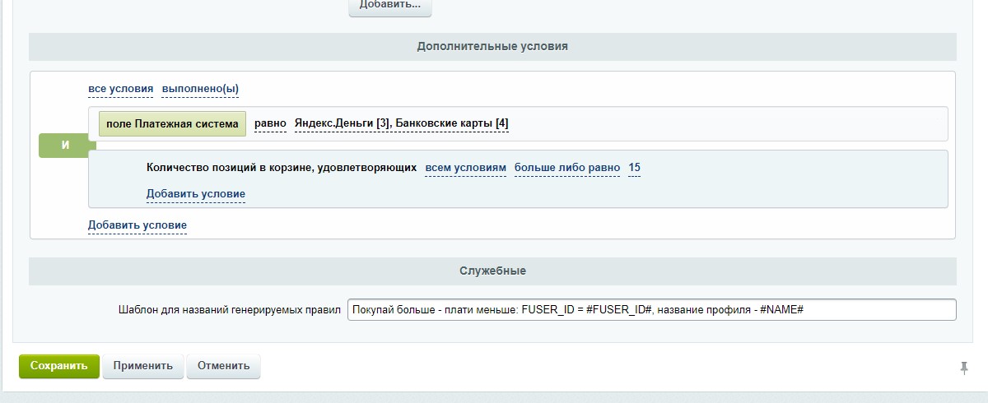Open the 'всем условиям' selector in the basket rule
Screen dimensions: 988x403
tap(465, 168)
